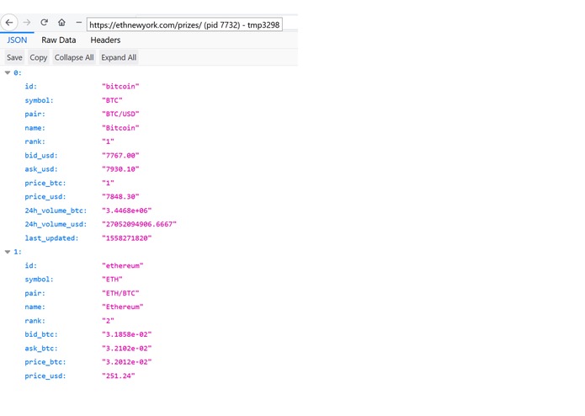Select last_updated value "1558271820"
The height and width of the screenshot is (416, 585).
coord(127,238)
